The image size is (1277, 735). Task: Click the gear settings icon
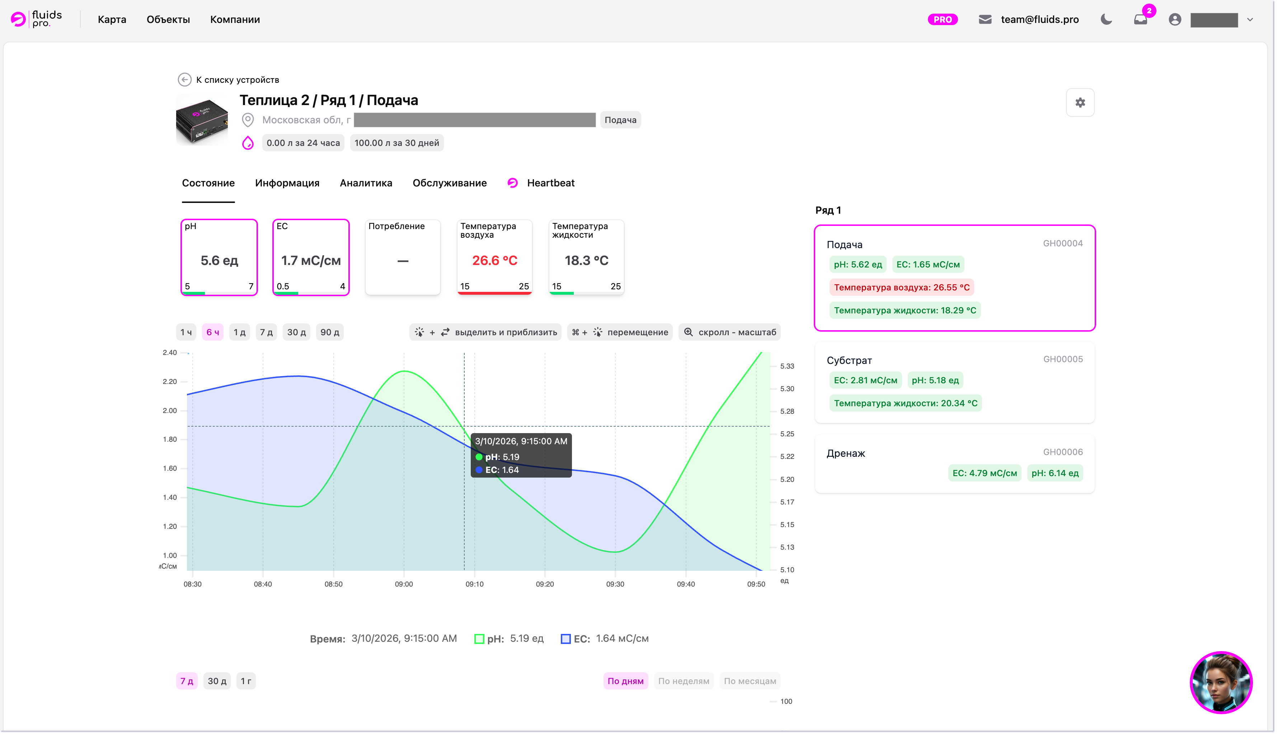click(x=1080, y=103)
